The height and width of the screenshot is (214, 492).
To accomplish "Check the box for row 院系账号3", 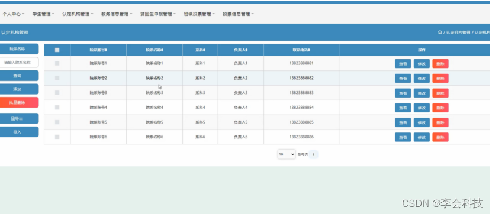I will [x=57, y=93].
